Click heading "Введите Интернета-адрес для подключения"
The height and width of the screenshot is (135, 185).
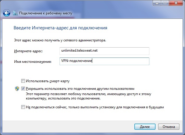pyautogui.click(x=60, y=28)
